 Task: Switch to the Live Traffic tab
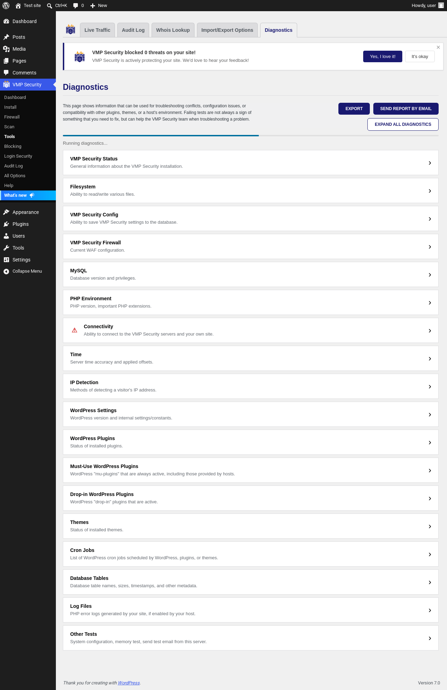(97, 30)
